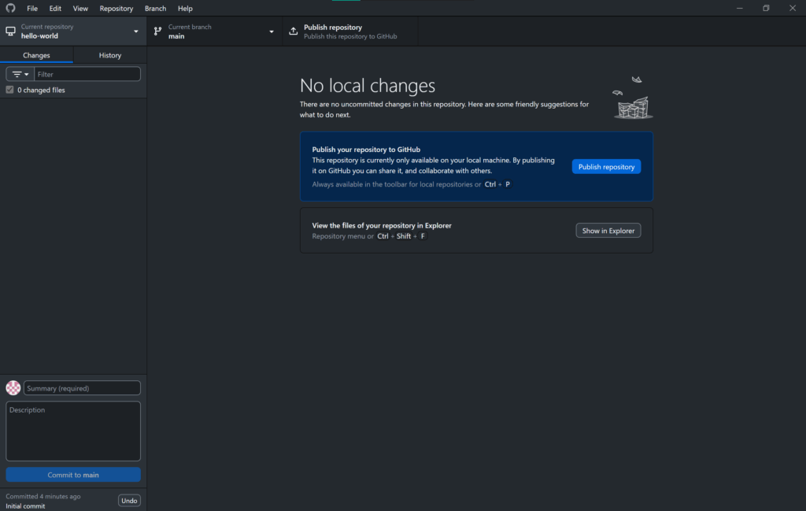Click the GitHub logo icon in menu bar

point(10,8)
